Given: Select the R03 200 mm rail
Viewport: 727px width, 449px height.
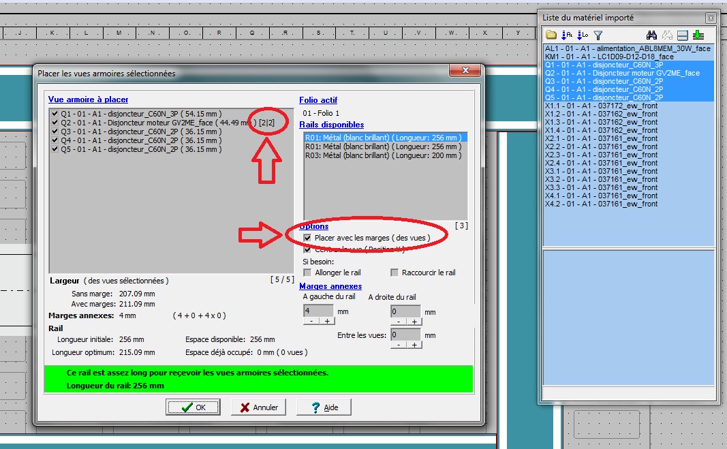Looking at the screenshot, I should coord(383,155).
